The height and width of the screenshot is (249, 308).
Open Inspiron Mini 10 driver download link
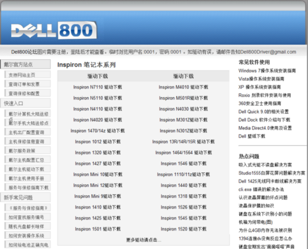[98, 175]
